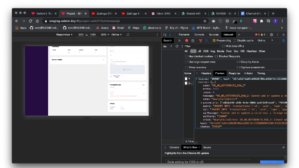Open DevTools customize three-dot menu
This screenshot has height=168, width=299.
[278, 35]
